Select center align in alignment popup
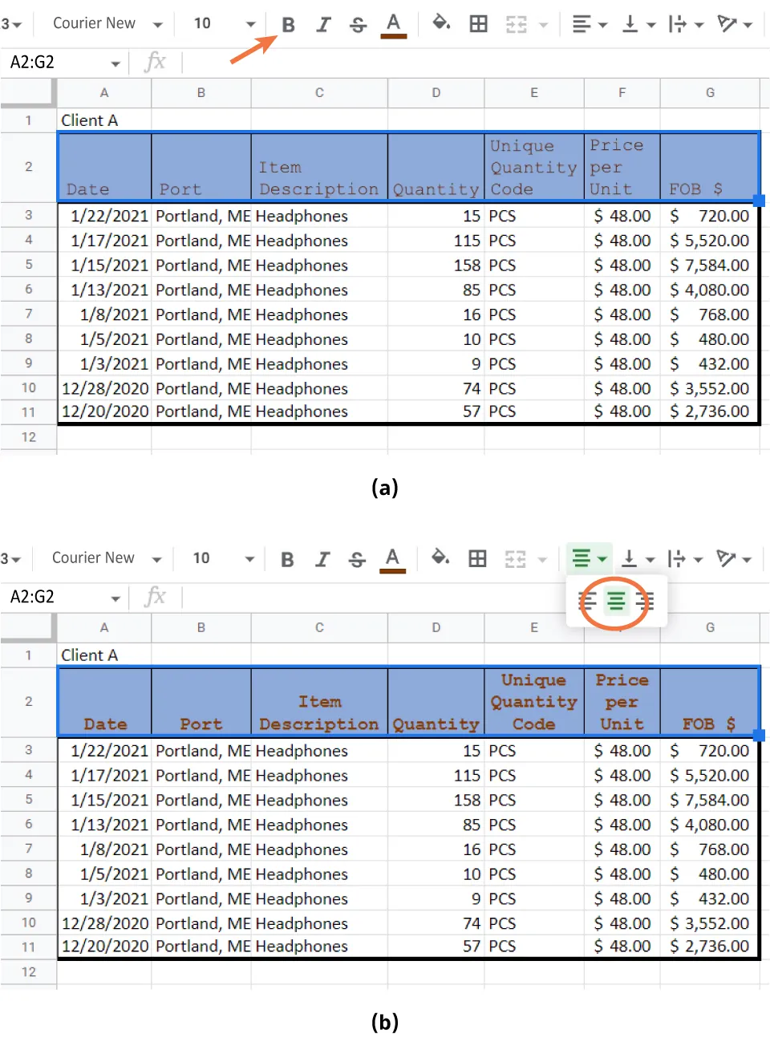Screen dimensions: 770x1038 click(615, 602)
